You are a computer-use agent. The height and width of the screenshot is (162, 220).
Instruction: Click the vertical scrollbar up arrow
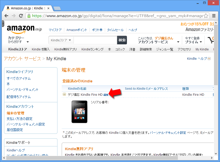click(x=216, y=22)
